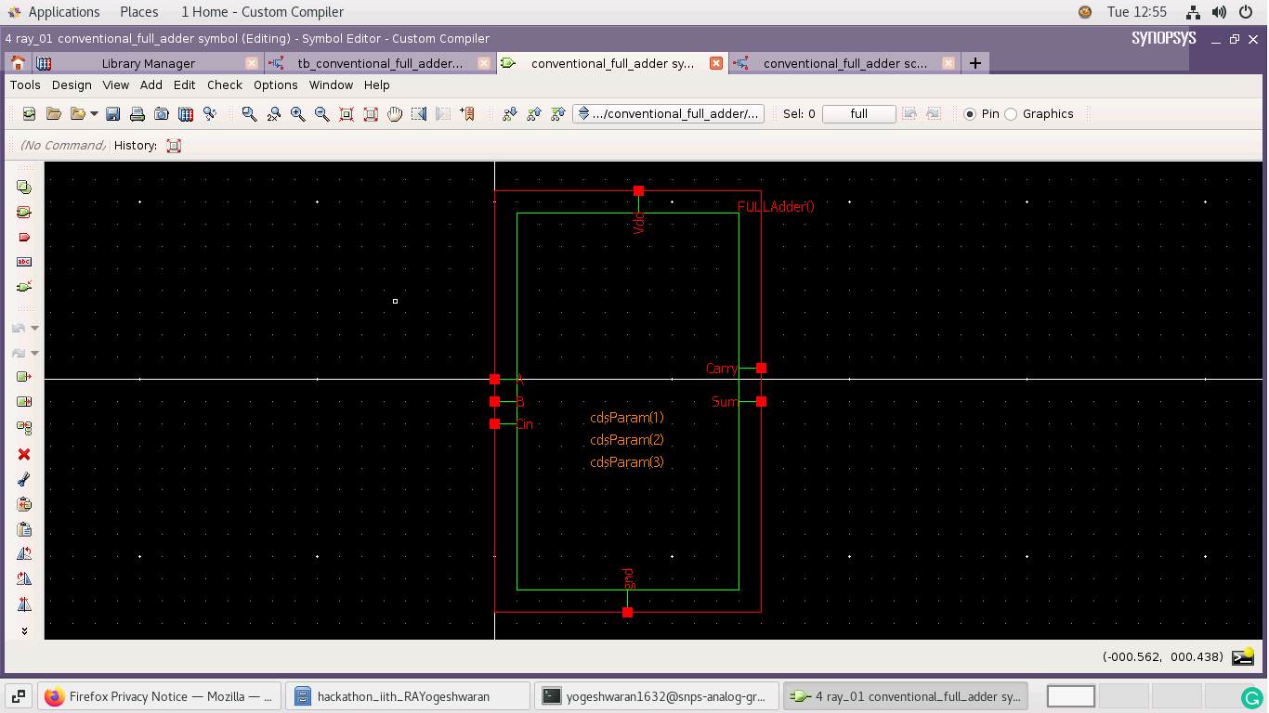Open the Check menu
Viewport: 1269px width, 713px height.
[x=225, y=84]
